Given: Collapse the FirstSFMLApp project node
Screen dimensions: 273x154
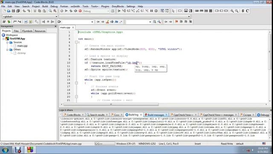Looking at the screenshot, I should (x=3, y=39).
